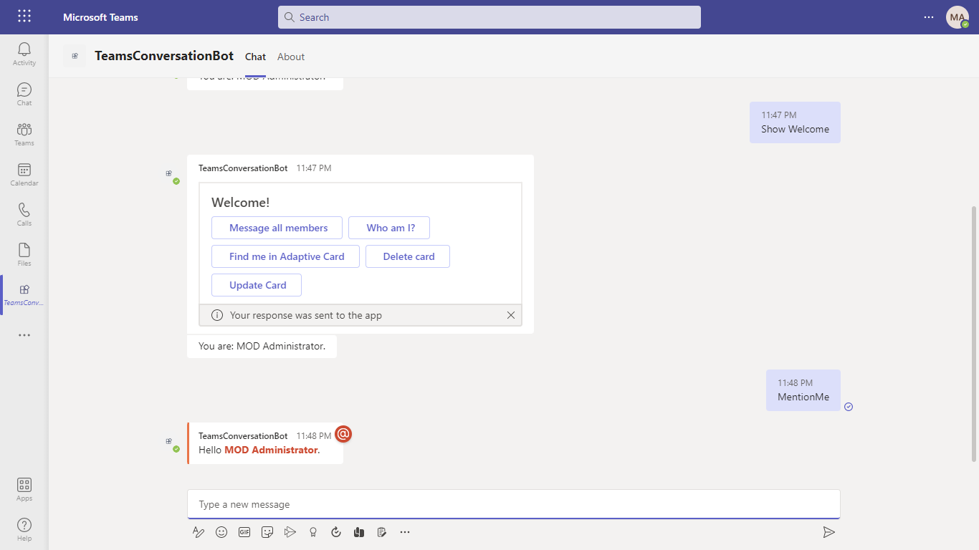The width and height of the screenshot is (979, 550).
Task: Open the Praise badge option
Action: (x=313, y=532)
